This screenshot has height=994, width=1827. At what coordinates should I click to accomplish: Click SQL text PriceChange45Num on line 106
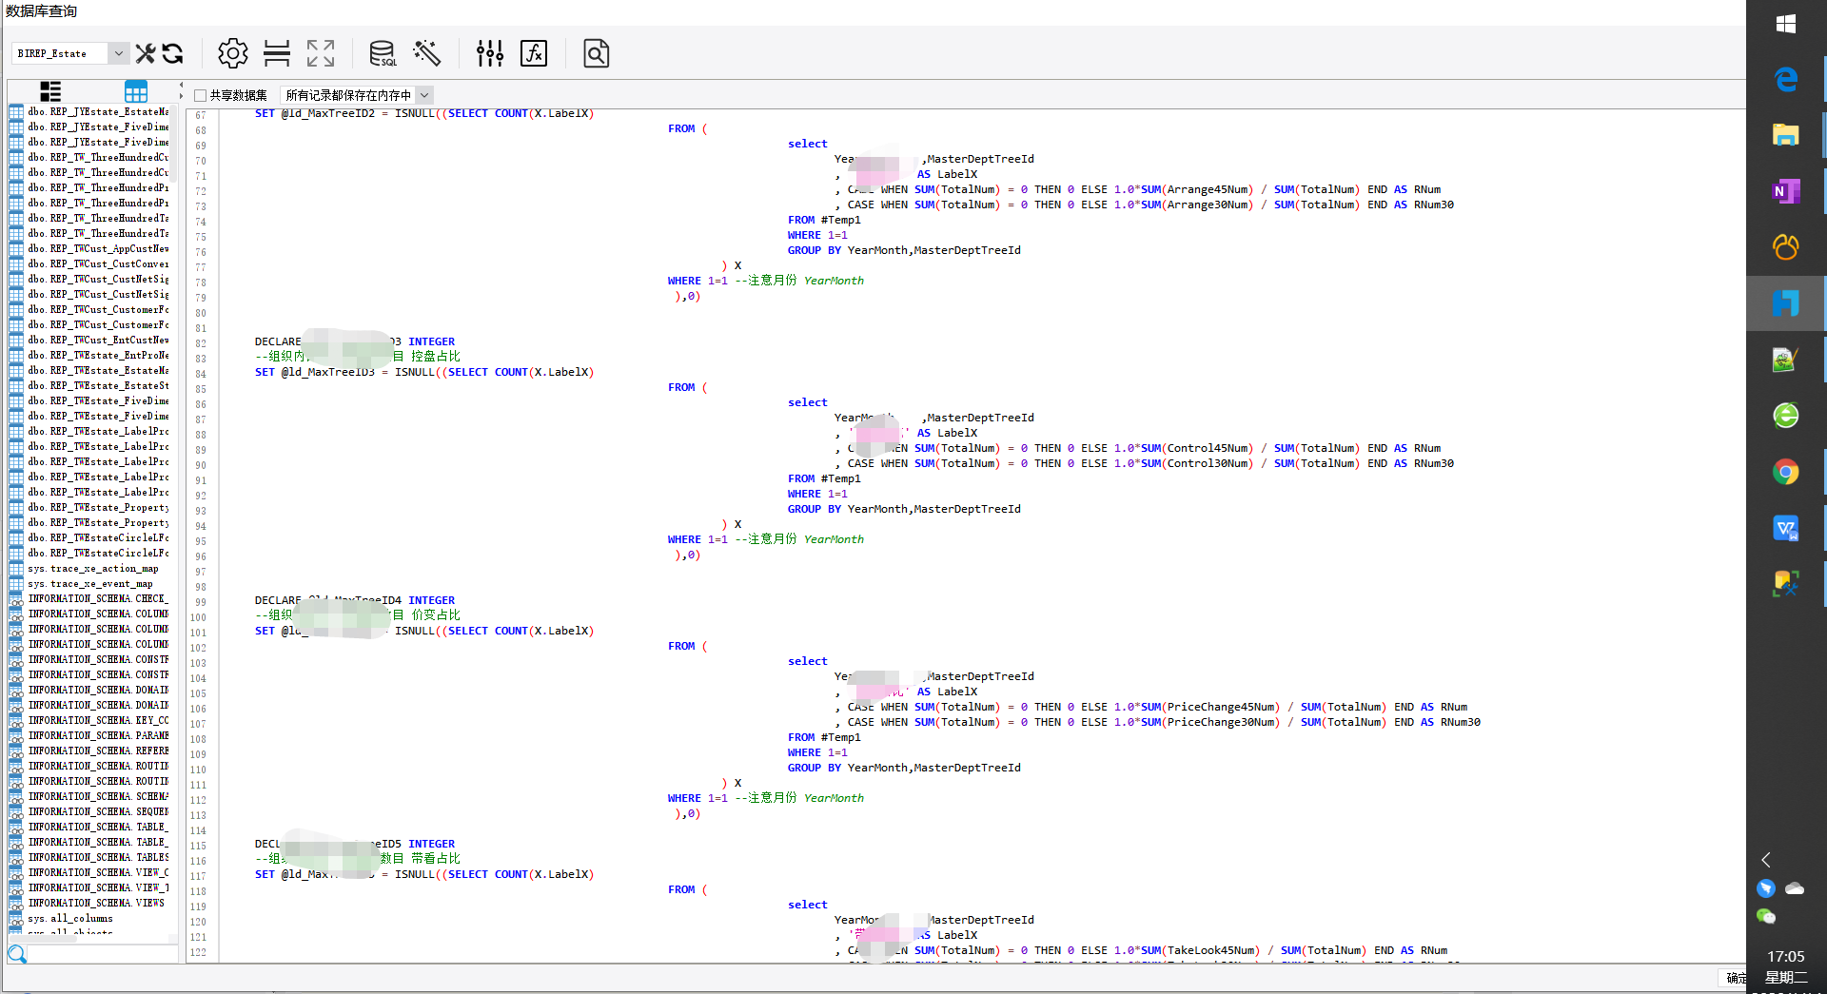(x=1223, y=708)
